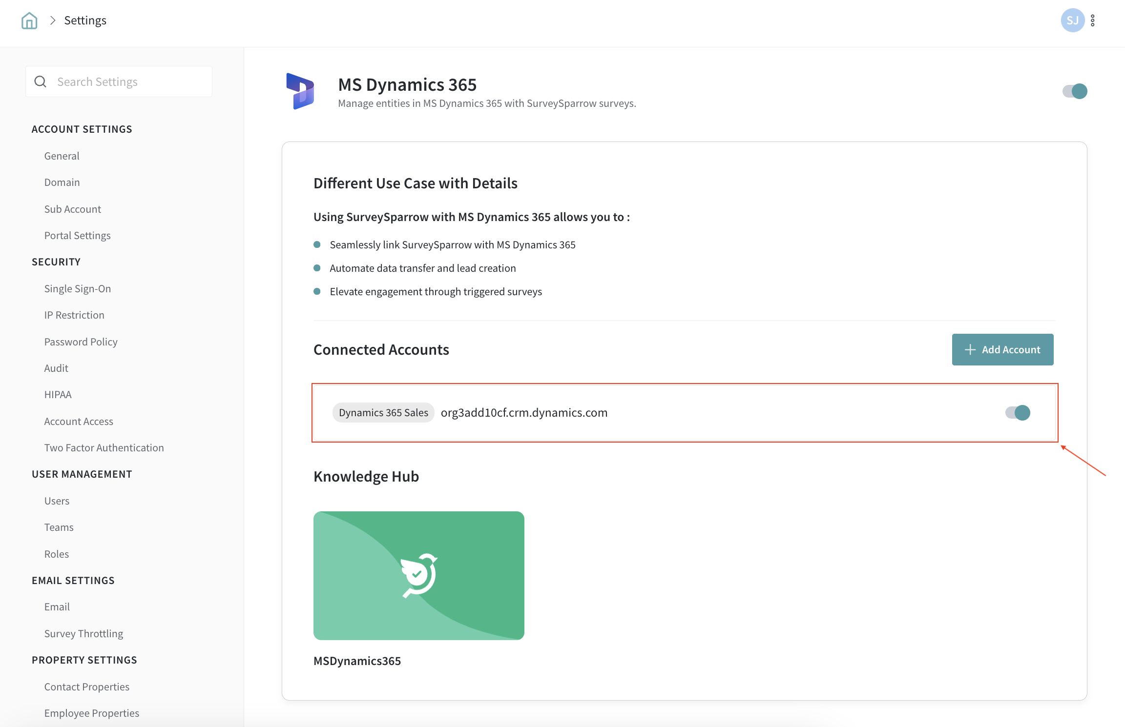Image resolution: width=1125 pixels, height=727 pixels.
Task: Click the breadcrumb chevron arrow
Action: tap(53, 20)
